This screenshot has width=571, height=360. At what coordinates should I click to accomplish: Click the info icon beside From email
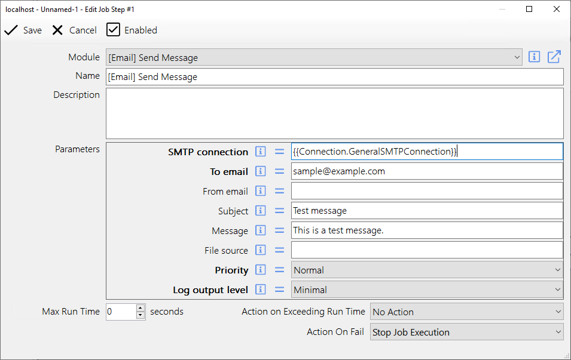point(260,190)
